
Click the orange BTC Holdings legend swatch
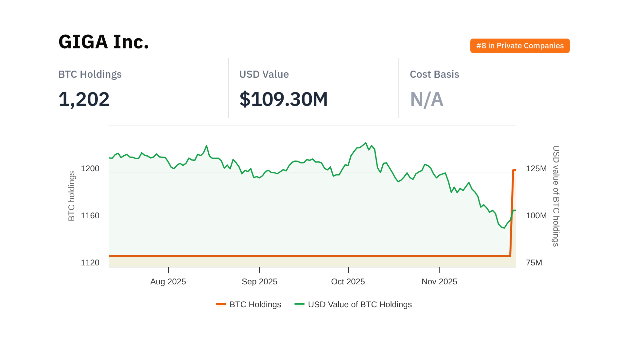[221, 304]
